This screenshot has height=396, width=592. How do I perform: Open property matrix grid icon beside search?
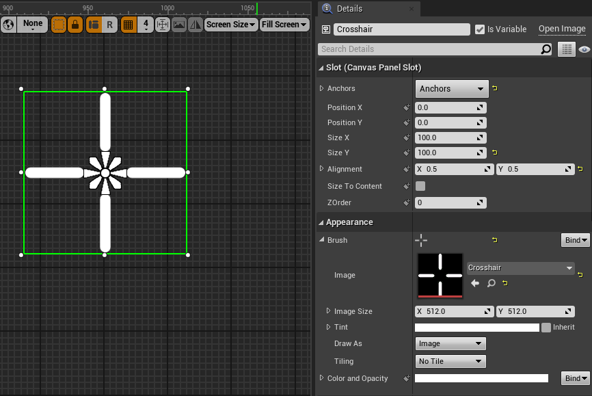point(566,49)
